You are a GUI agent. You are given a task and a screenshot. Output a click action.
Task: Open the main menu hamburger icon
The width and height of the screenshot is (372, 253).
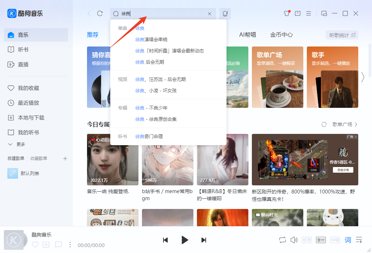(x=309, y=13)
